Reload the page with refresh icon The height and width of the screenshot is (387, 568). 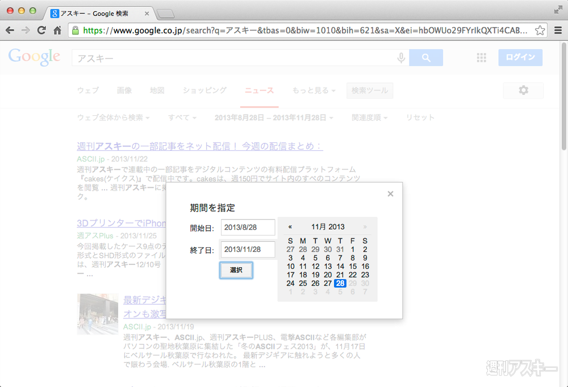41,31
